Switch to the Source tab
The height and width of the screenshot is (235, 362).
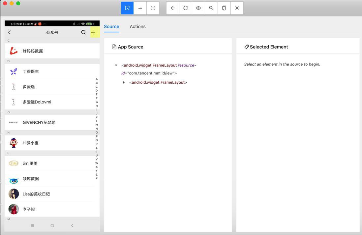coord(111,27)
